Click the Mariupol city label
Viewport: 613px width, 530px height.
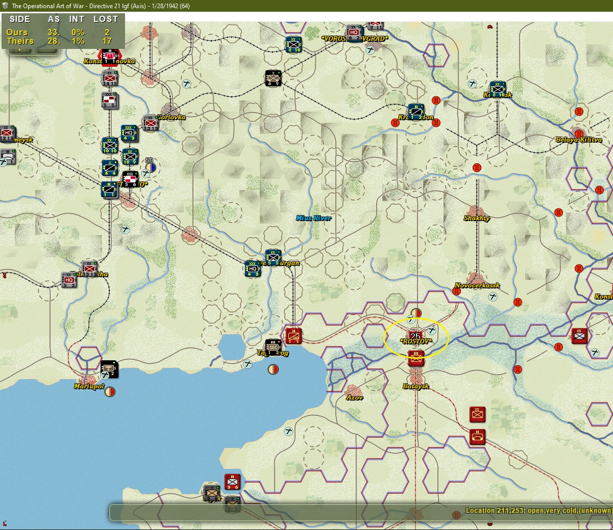89,386
